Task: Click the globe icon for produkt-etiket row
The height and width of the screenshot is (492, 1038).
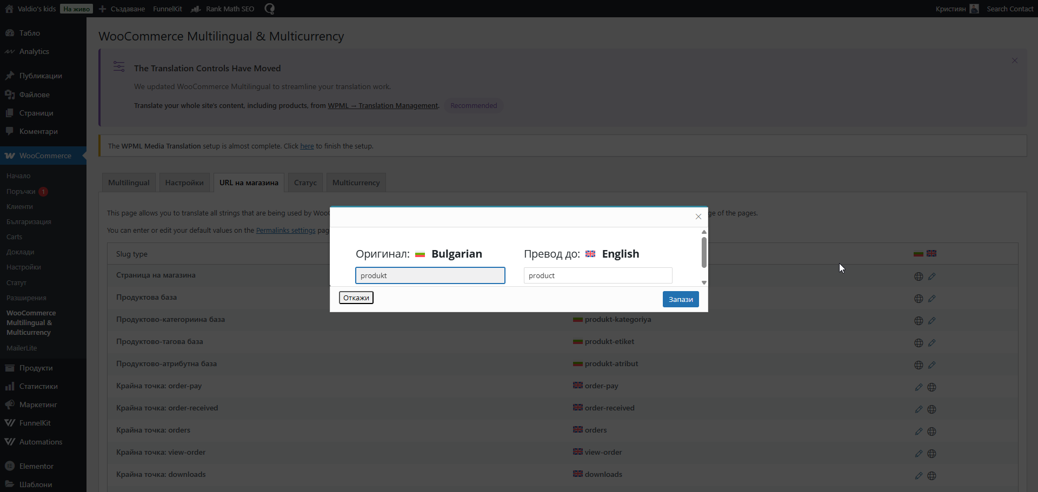Action: [919, 343]
